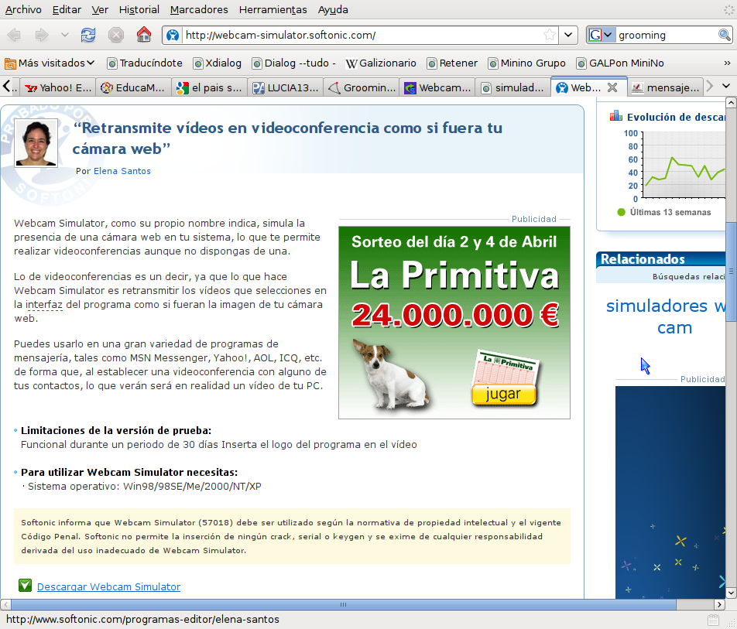Click the Forward navigation arrow

coord(42,36)
